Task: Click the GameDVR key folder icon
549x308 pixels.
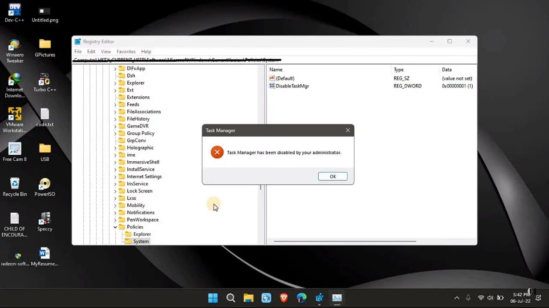Action: tap(122, 126)
